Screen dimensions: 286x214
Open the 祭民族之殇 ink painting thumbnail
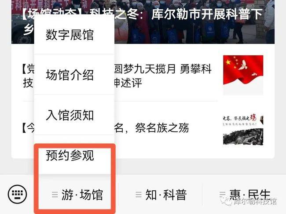tap(243, 129)
